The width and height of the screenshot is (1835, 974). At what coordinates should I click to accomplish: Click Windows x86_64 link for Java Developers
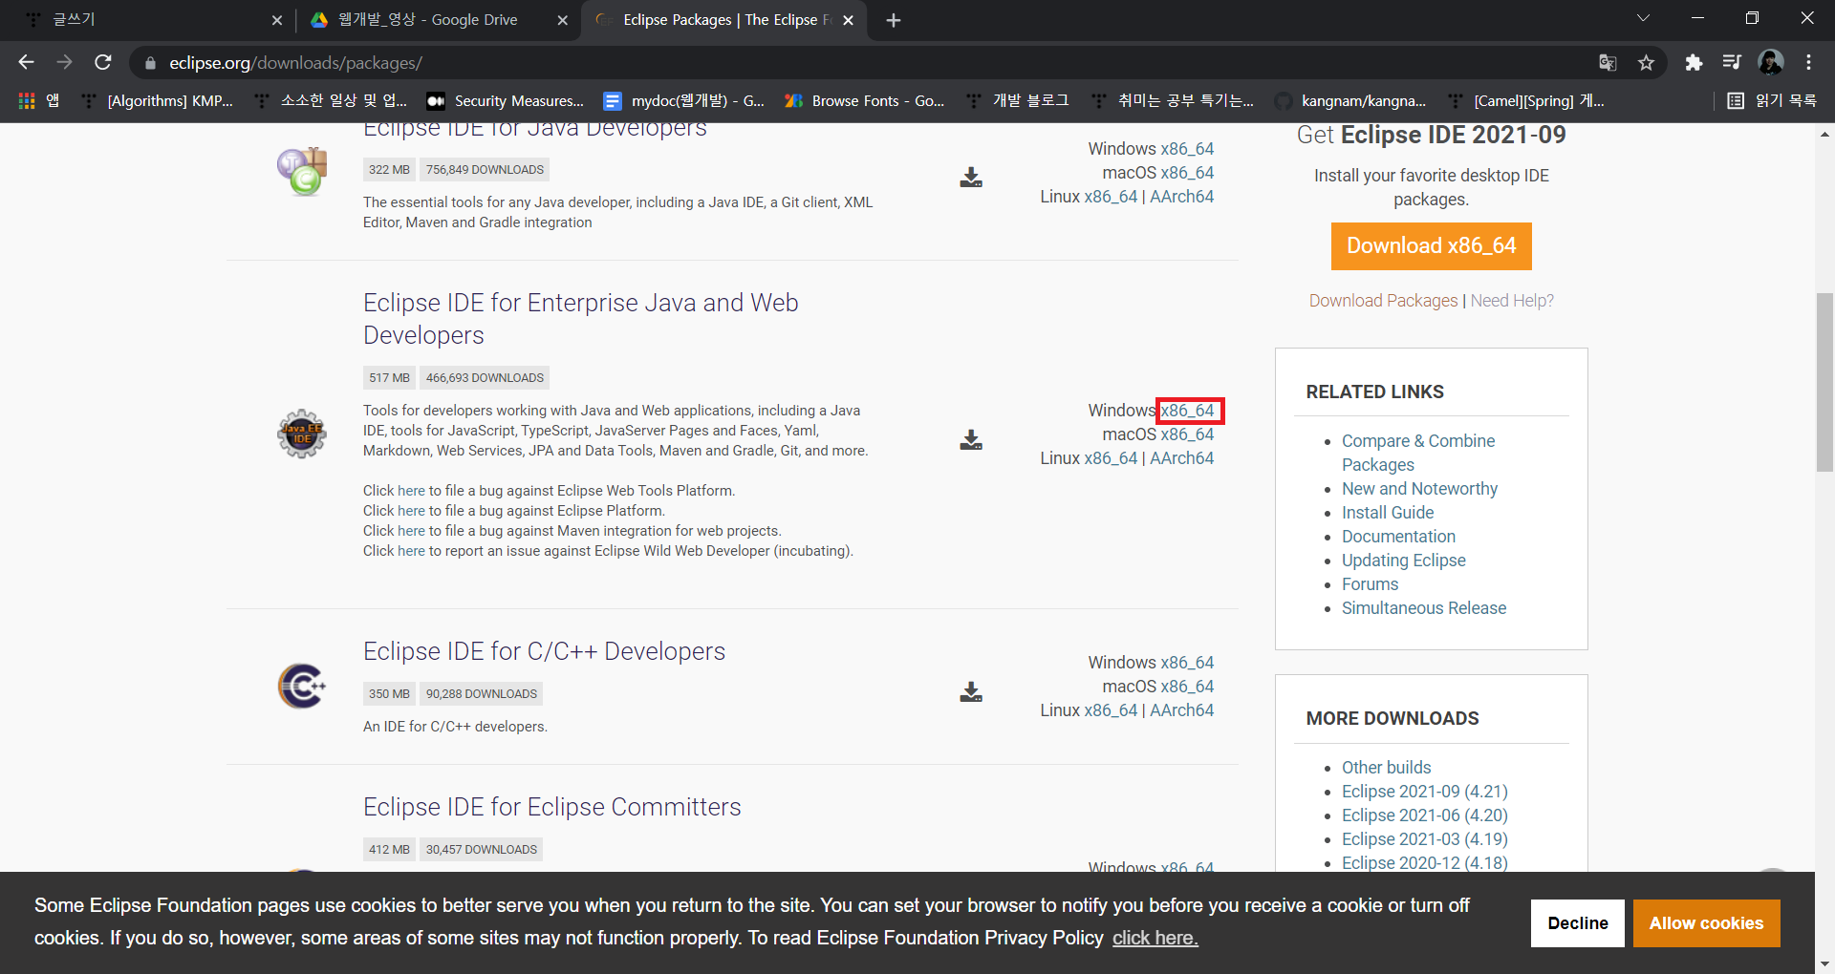[1187, 149]
